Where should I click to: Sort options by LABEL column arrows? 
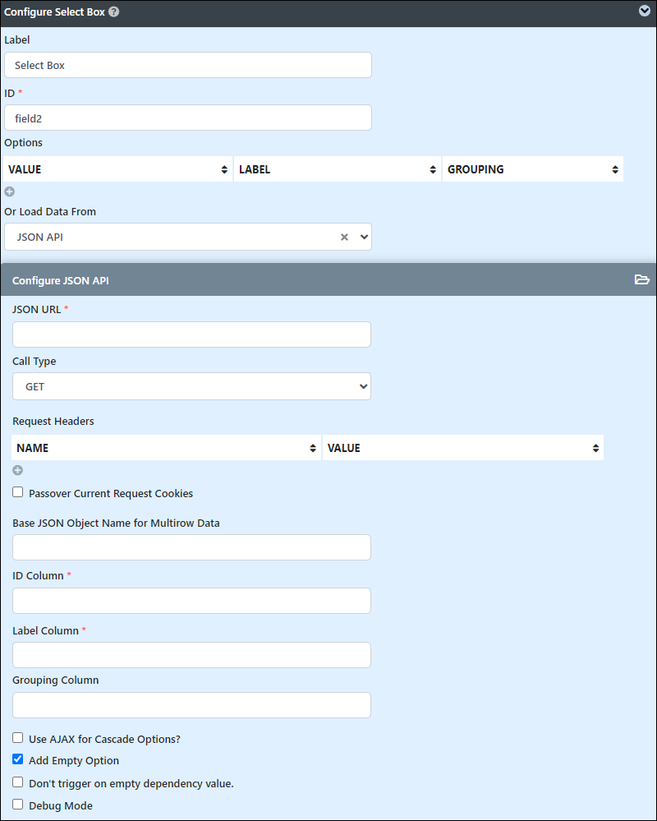pos(433,169)
